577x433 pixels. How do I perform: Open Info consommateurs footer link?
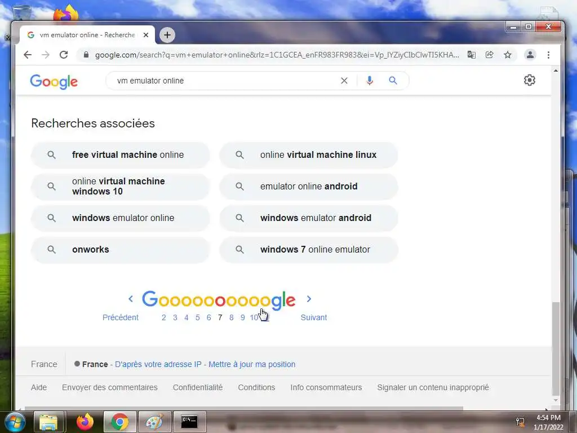(326, 387)
